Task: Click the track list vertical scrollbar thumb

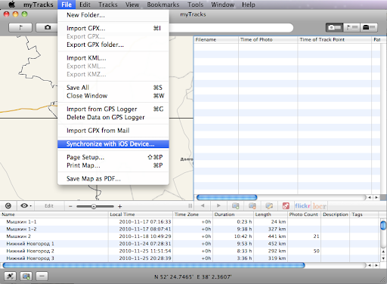Action: [x=383, y=225]
